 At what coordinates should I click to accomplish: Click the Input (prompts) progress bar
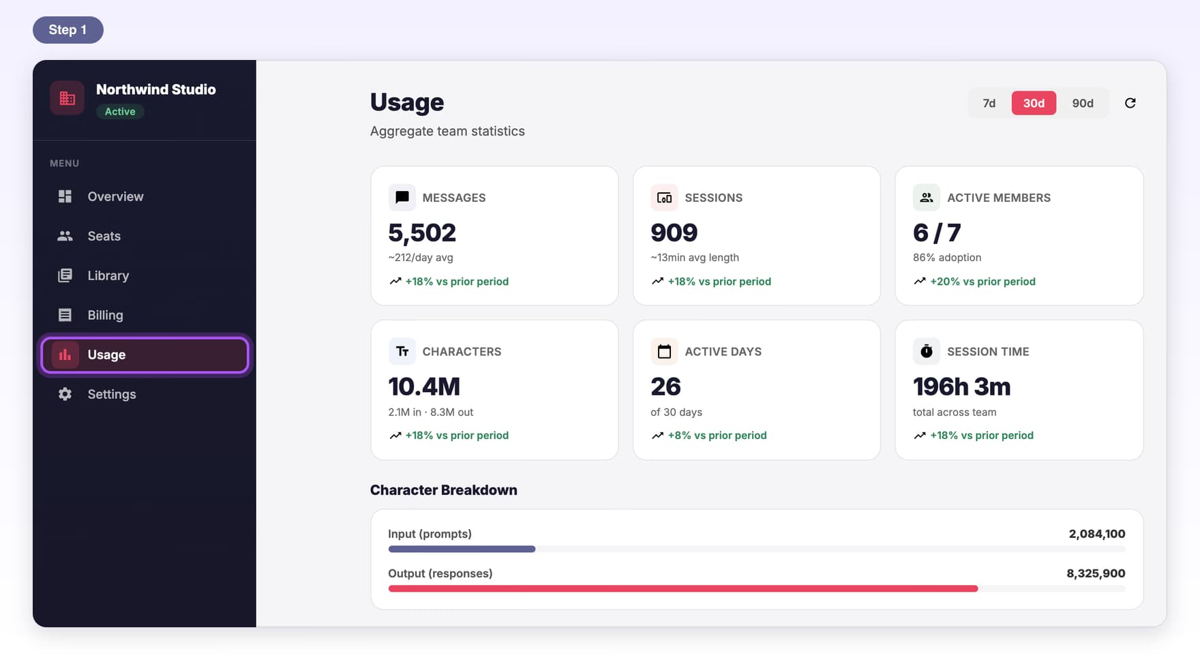pyautogui.click(x=756, y=549)
